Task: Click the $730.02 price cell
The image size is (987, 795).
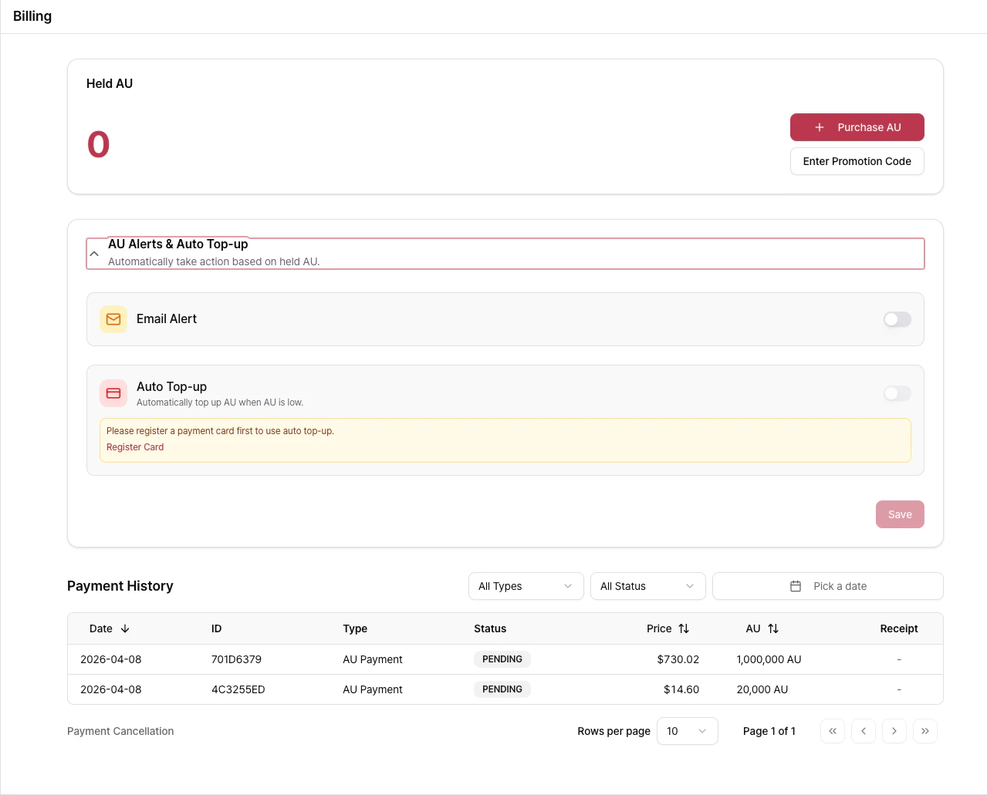Action: pos(678,659)
